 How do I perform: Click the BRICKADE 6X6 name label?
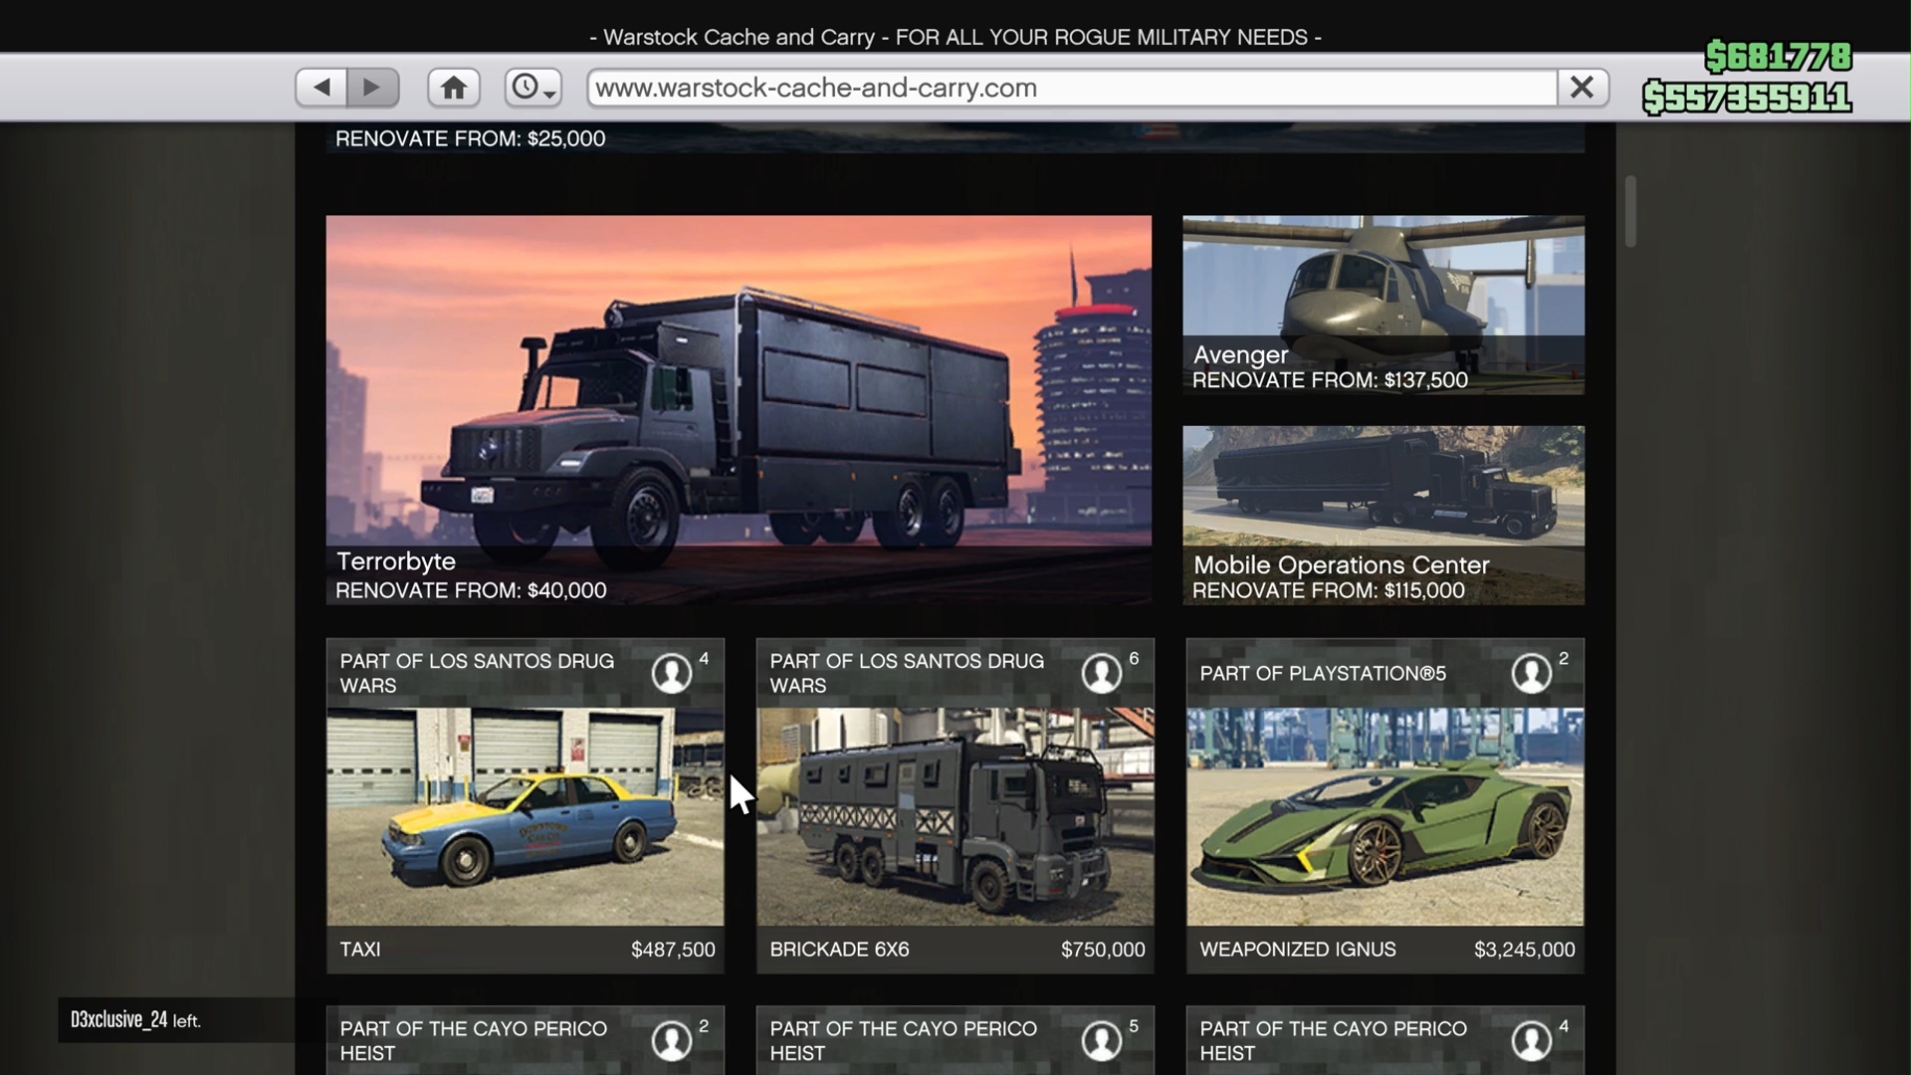(839, 950)
